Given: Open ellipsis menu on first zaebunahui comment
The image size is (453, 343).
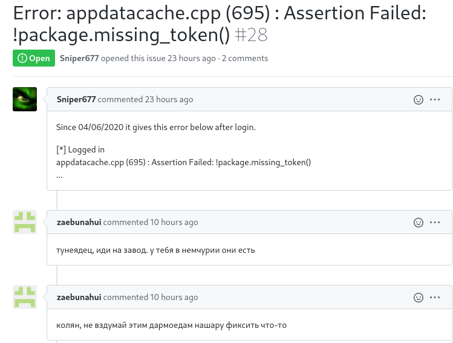Looking at the screenshot, I should pyautogui.click(x=435, y=223).
